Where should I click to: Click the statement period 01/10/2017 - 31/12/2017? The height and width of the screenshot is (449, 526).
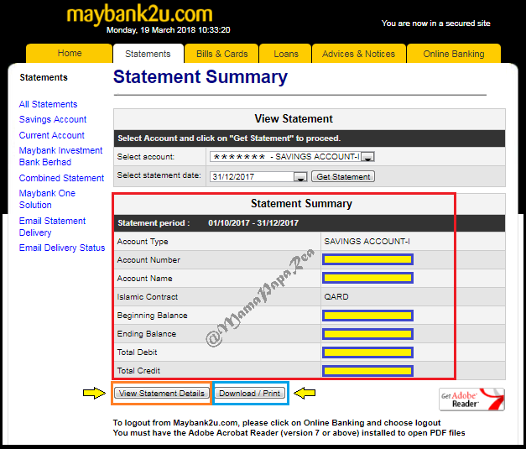pyautogui.click(x=253, y=223)
